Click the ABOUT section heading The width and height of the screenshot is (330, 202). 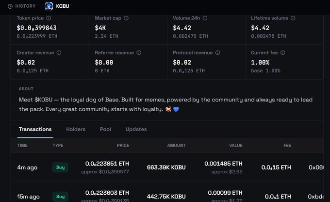coord(26,89)
